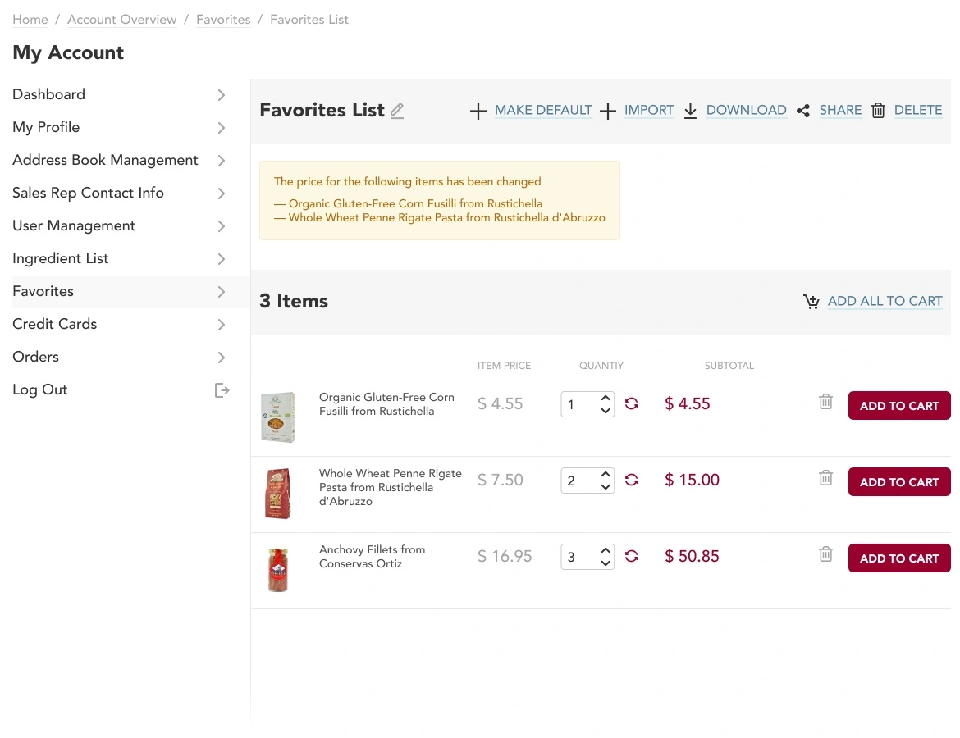Screen dimensions: 960x738
Task: Click the Log Out exit icon
Action: coord(222,390)
